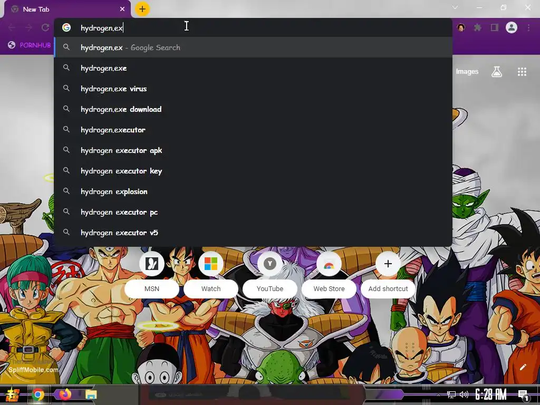Image resolution: width=540 pixels, height=405 pixels.
Task: Click the reload page icon
Action: click(45, 27)
